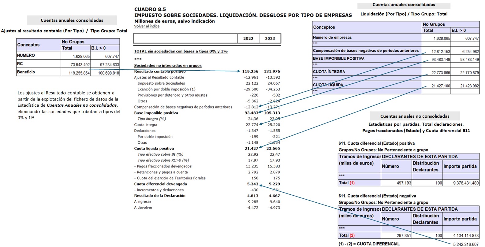Click the 'CUOTA ÍNTEGRA' cell in right table
Viewport: 485px width, 247px height.
(x=329, y=72)
